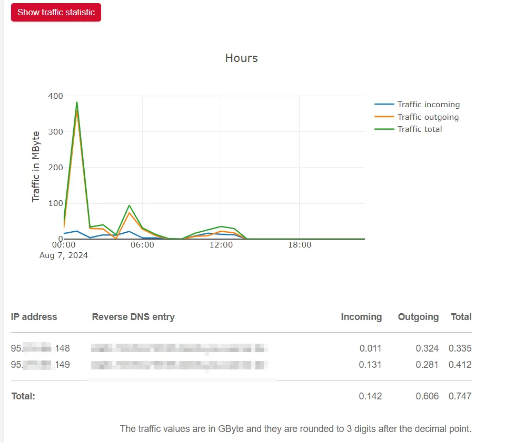Click the 0.606 total outgoing value
515x443 pixels.
tap(428, 396)
